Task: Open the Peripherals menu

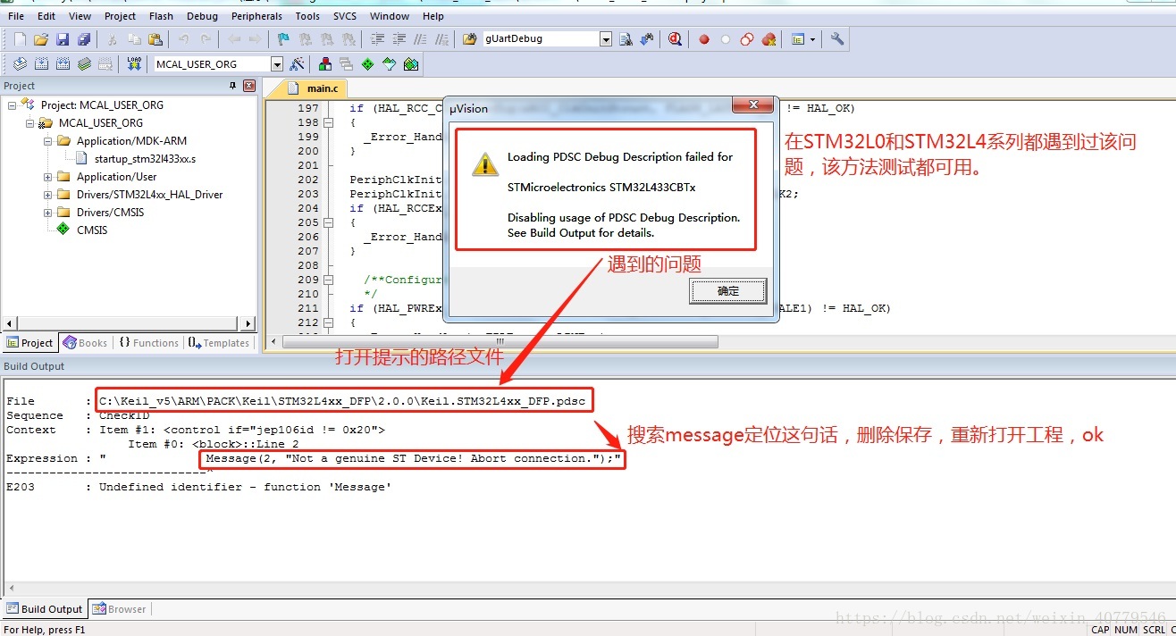Action: click(x=256, y=15)
